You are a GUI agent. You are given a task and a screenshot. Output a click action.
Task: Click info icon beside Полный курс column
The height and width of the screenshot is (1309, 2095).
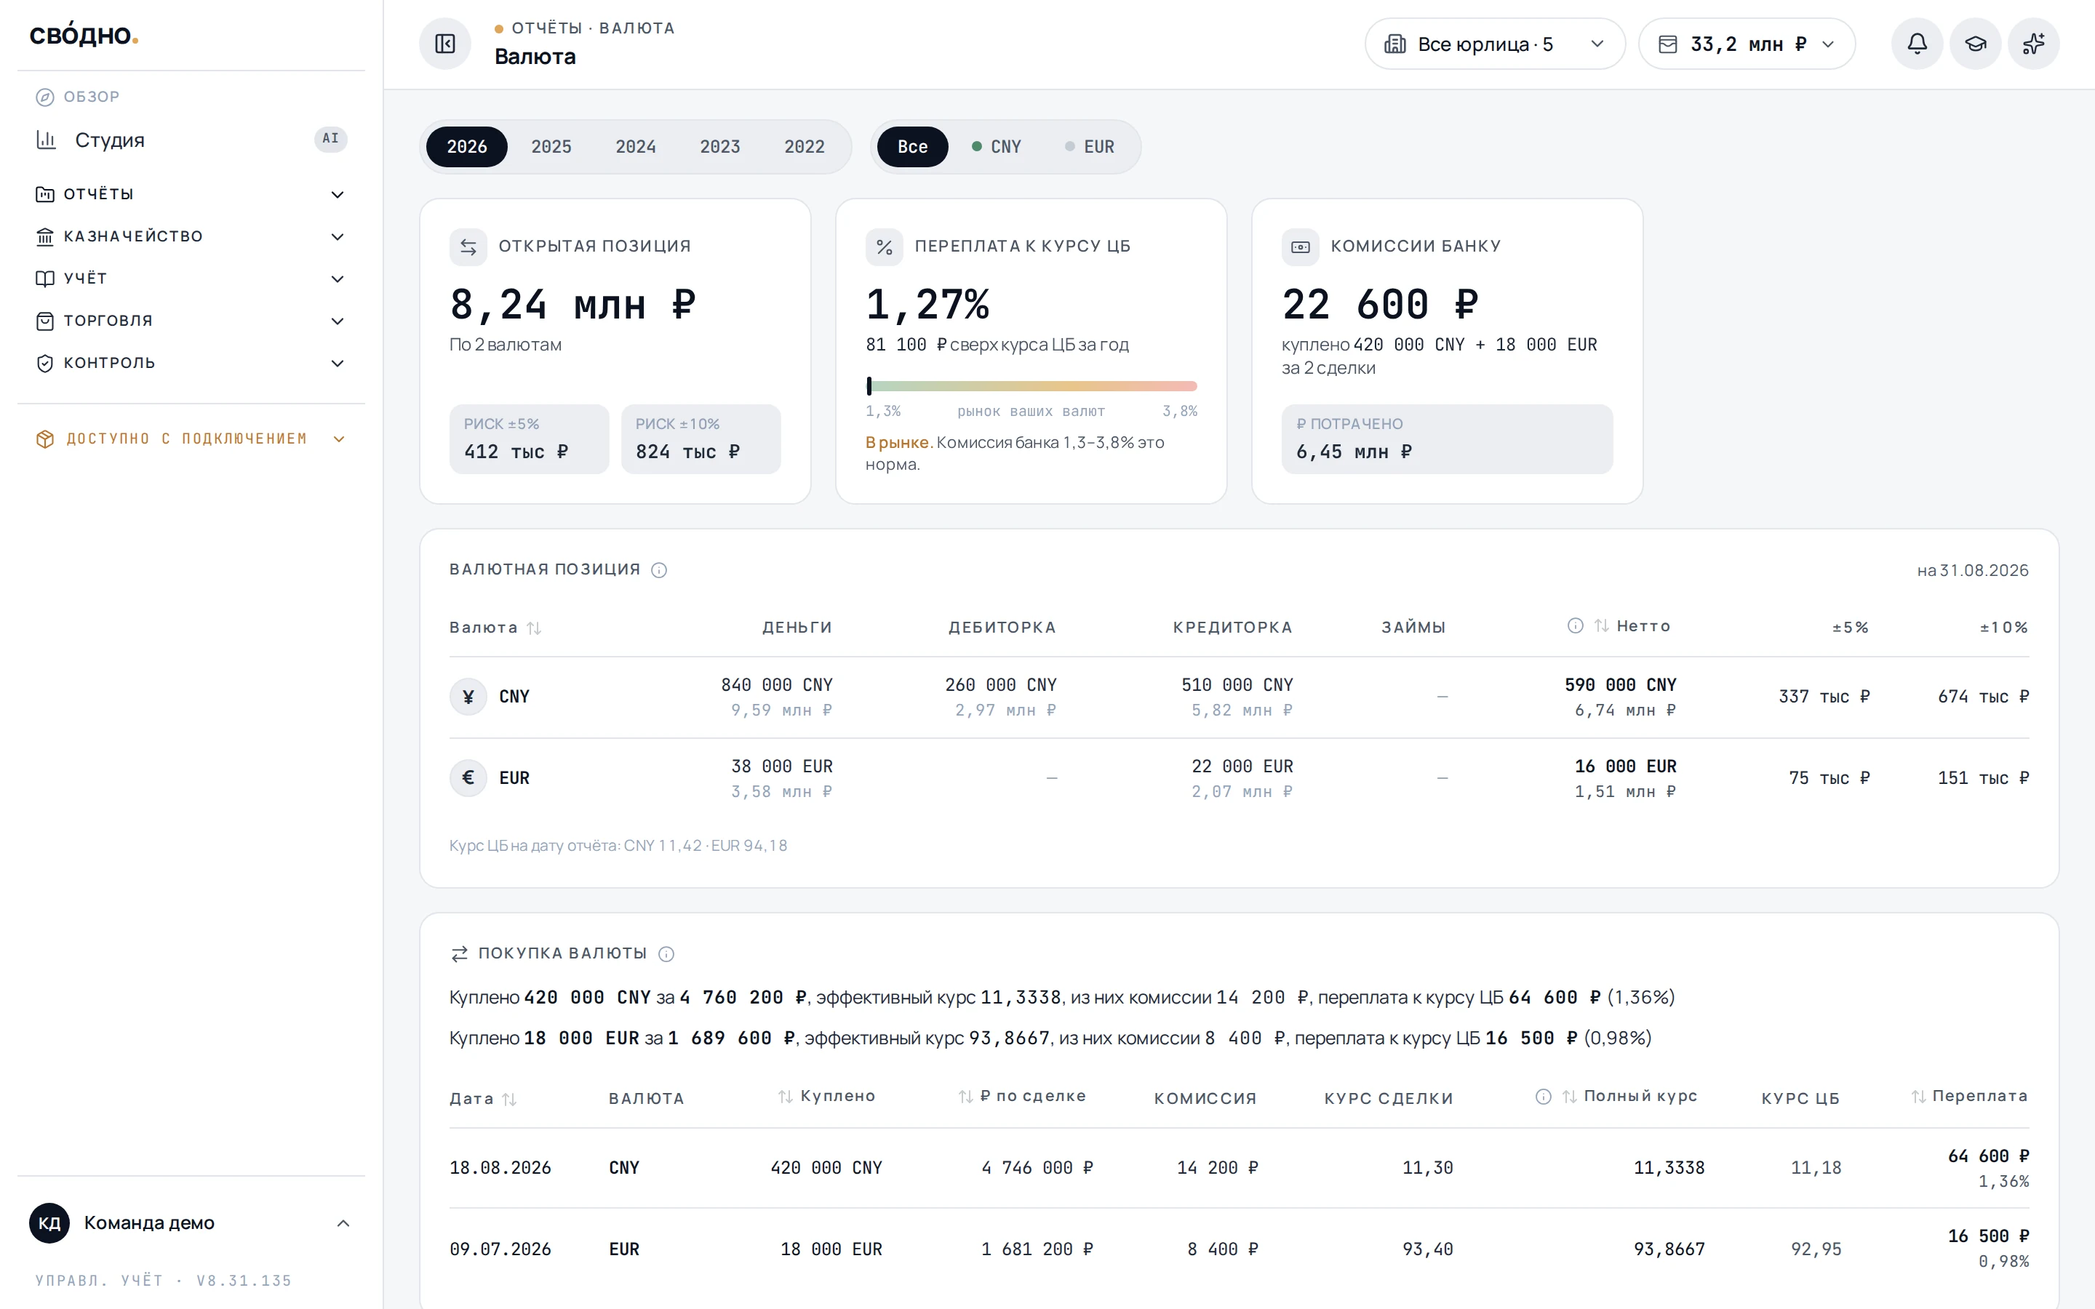[1544, 1097]
